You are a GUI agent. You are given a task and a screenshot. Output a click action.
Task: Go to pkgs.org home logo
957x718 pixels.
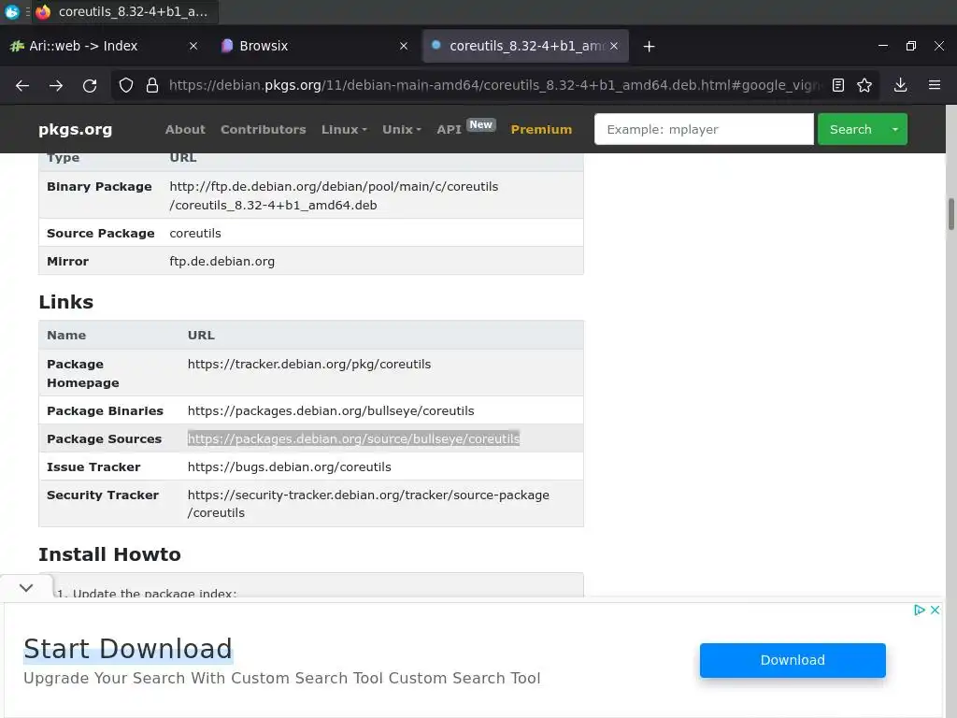click(x=75, y=129)
